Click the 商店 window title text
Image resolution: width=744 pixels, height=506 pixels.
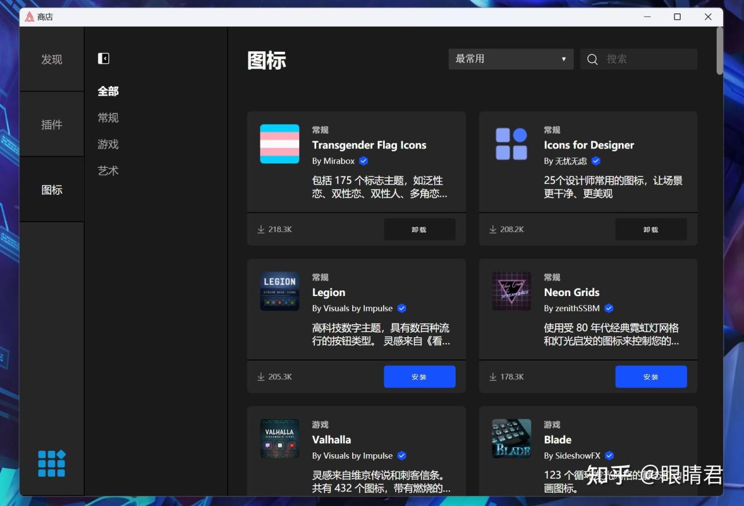pyautogui.click(x=45, y=17)
